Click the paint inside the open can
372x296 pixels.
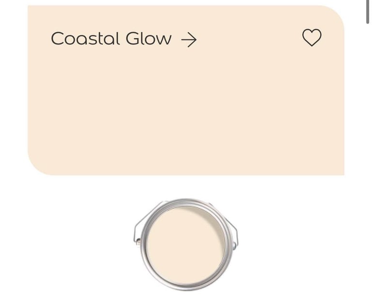pos(185,247)
